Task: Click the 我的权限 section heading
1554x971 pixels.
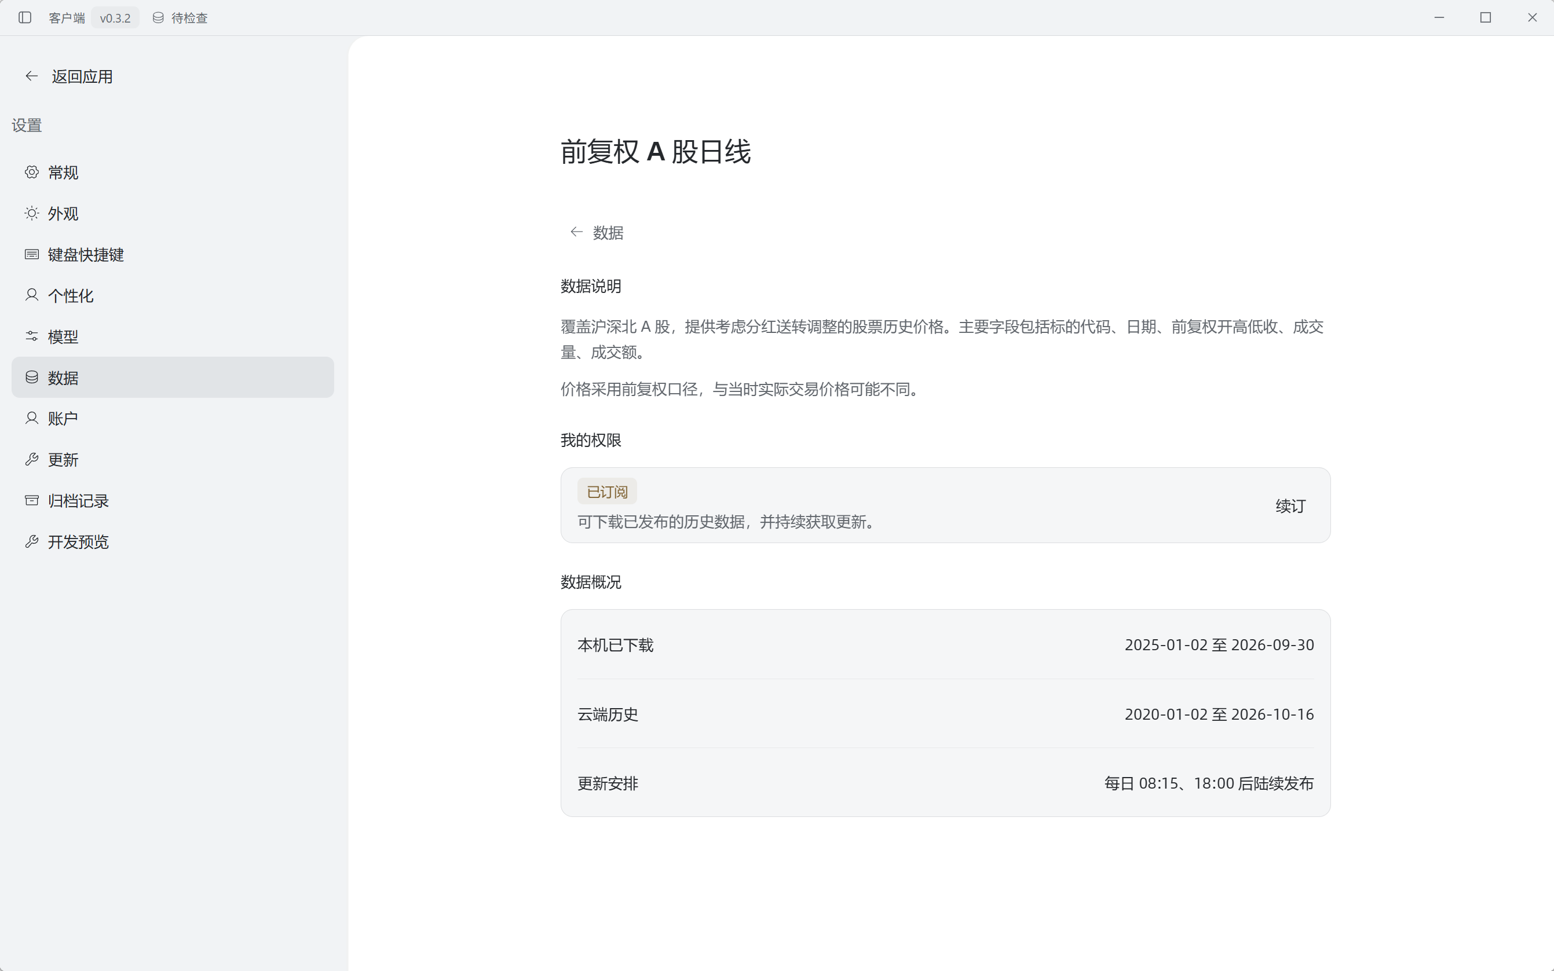Action: point(590,441)
